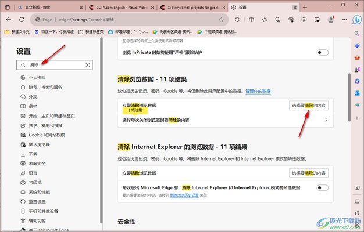The height and width of the screenshot is (232, 364).
Task: Click the plus icon in the Edge sidebar
Action: click(356, 117)
